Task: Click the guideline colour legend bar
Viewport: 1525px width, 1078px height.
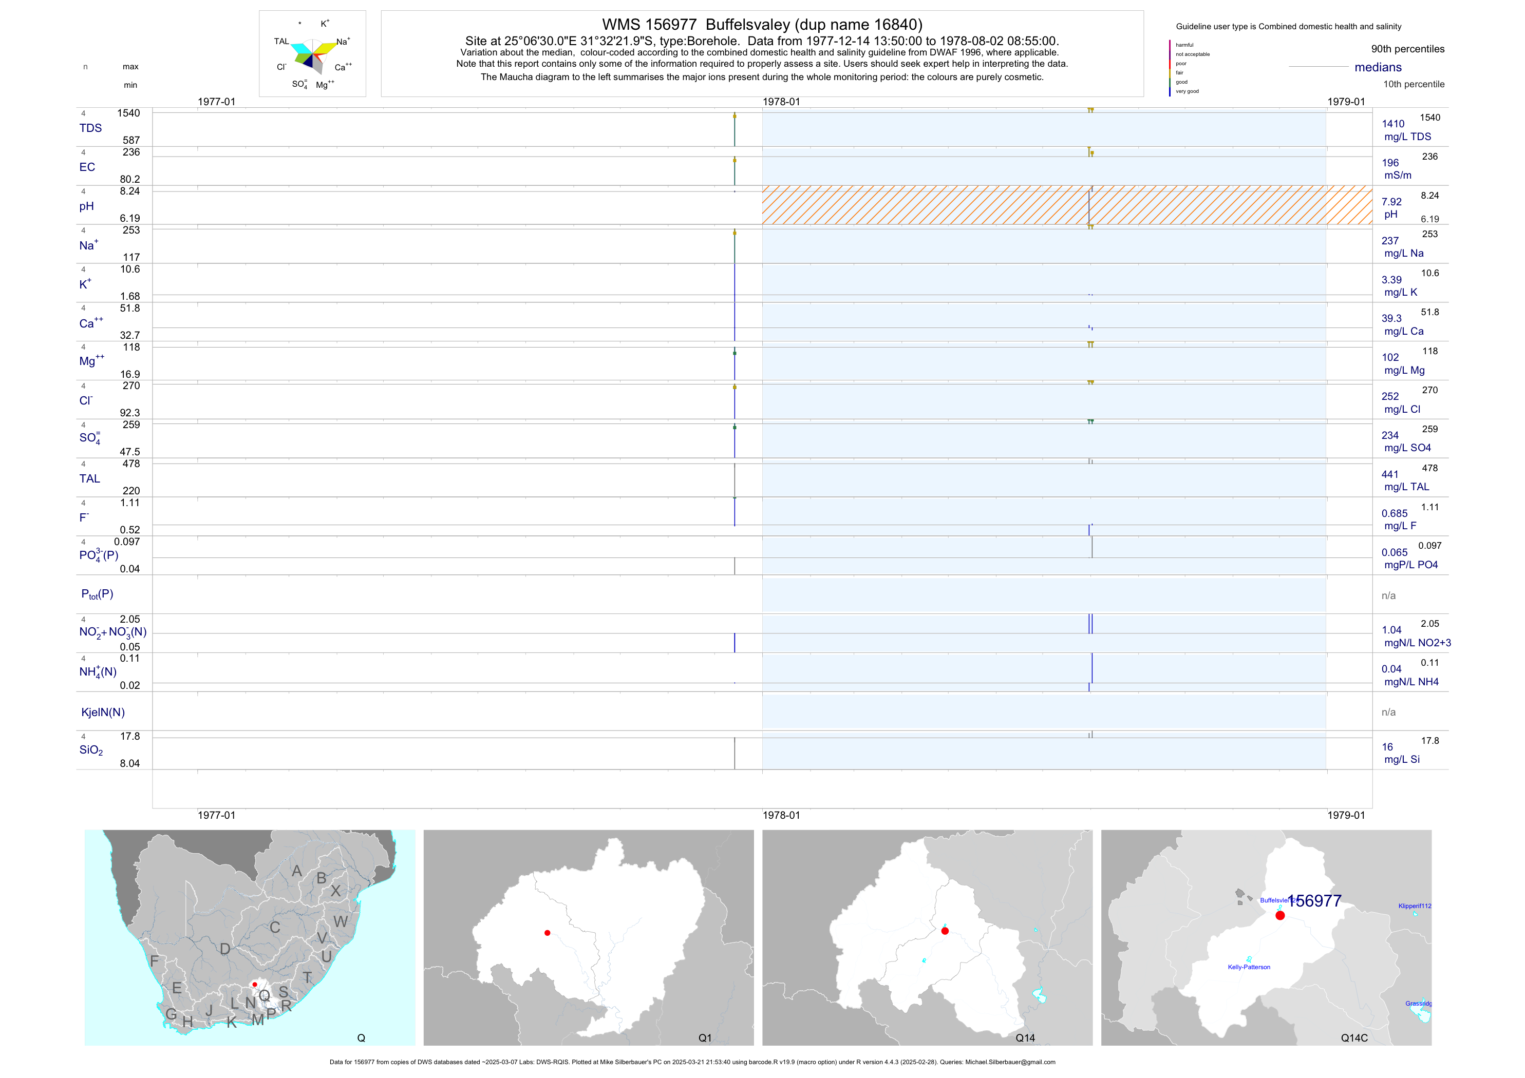Action: (1170, 68)
